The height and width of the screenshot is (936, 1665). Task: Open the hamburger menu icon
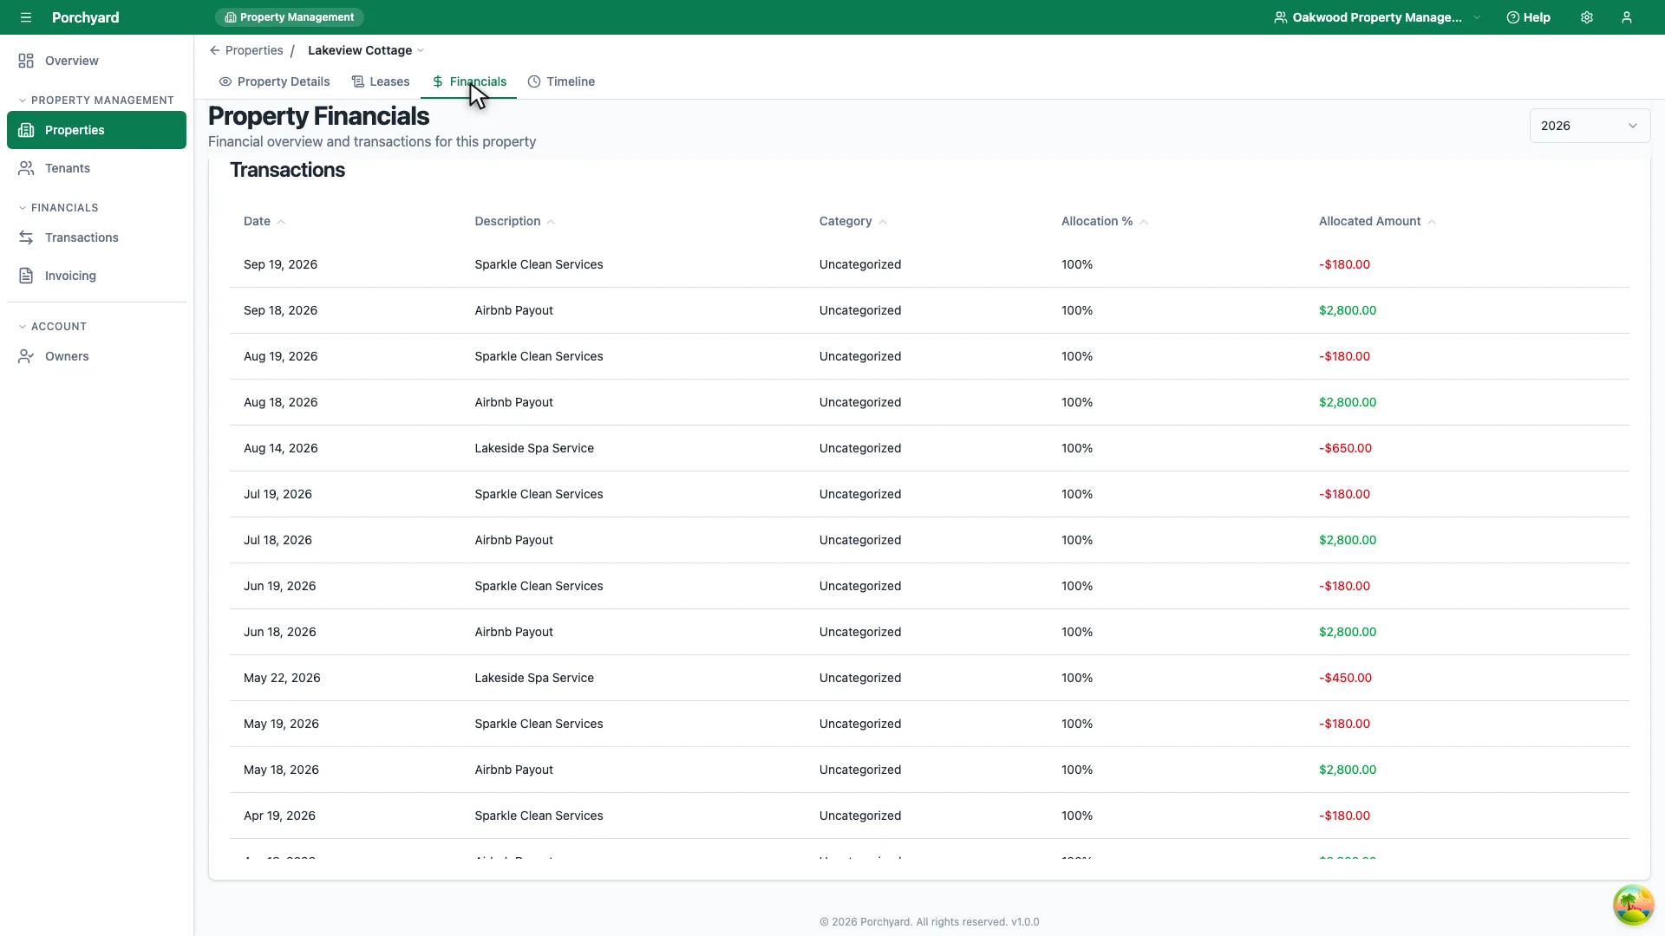coord(26,17)
